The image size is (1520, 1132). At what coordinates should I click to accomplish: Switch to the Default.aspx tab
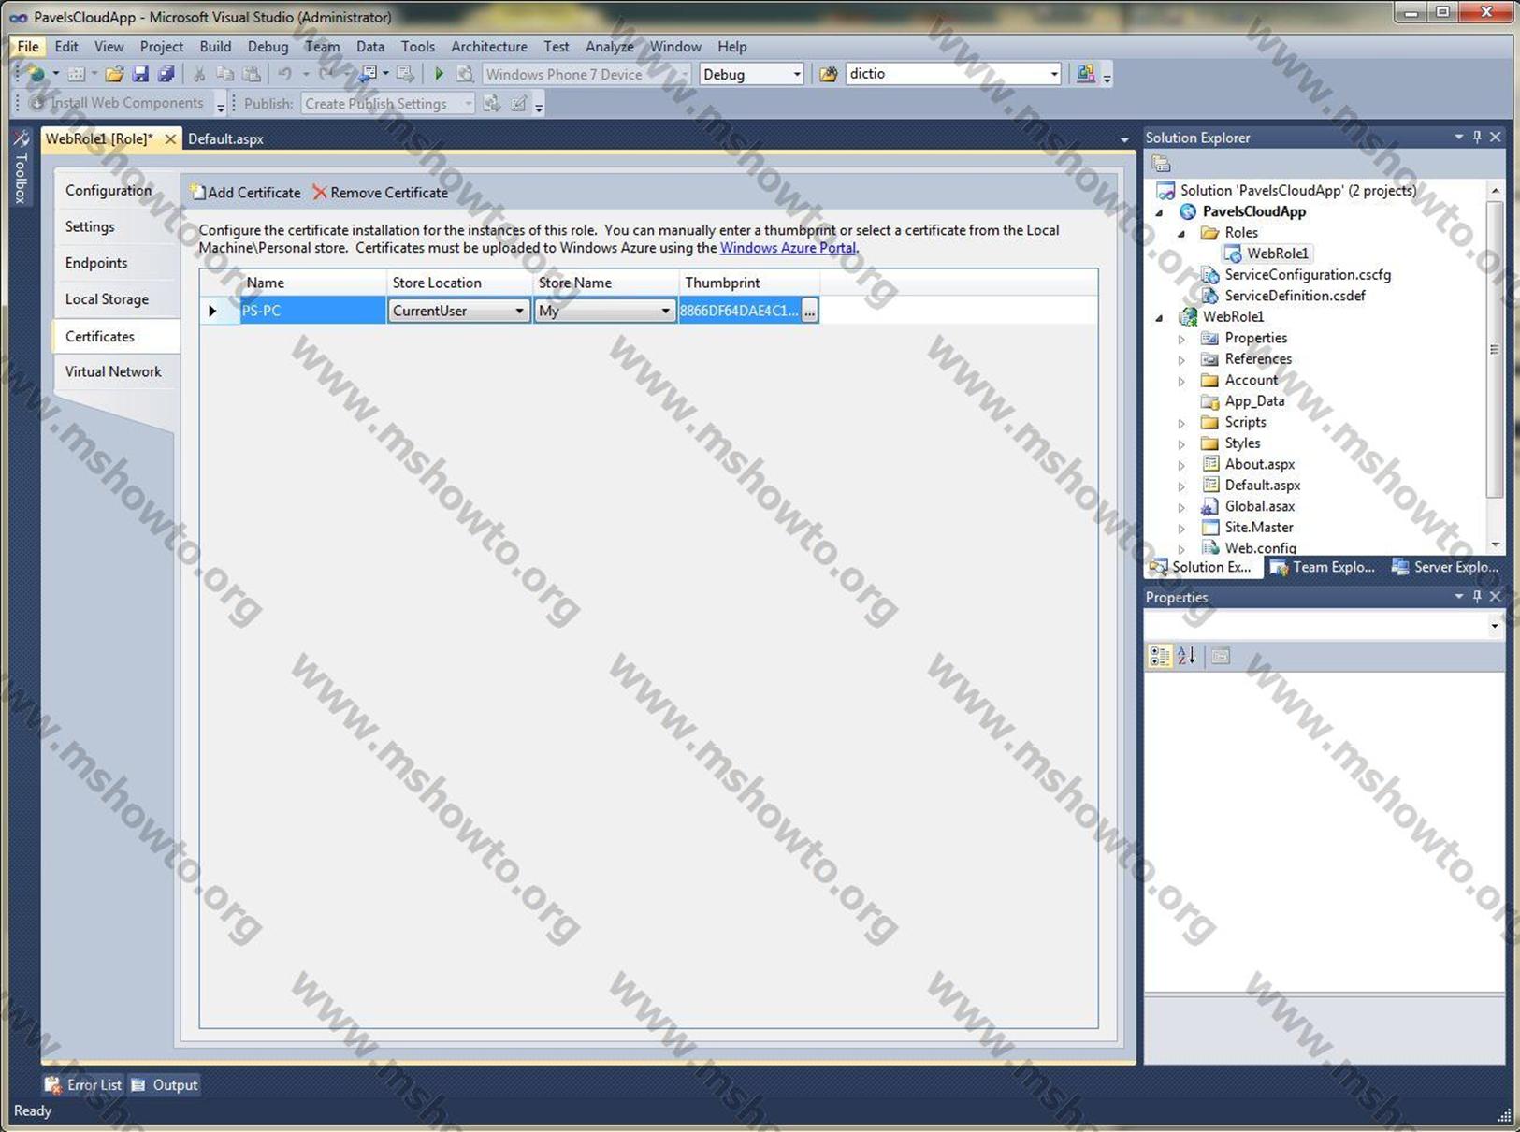(225, 139)
